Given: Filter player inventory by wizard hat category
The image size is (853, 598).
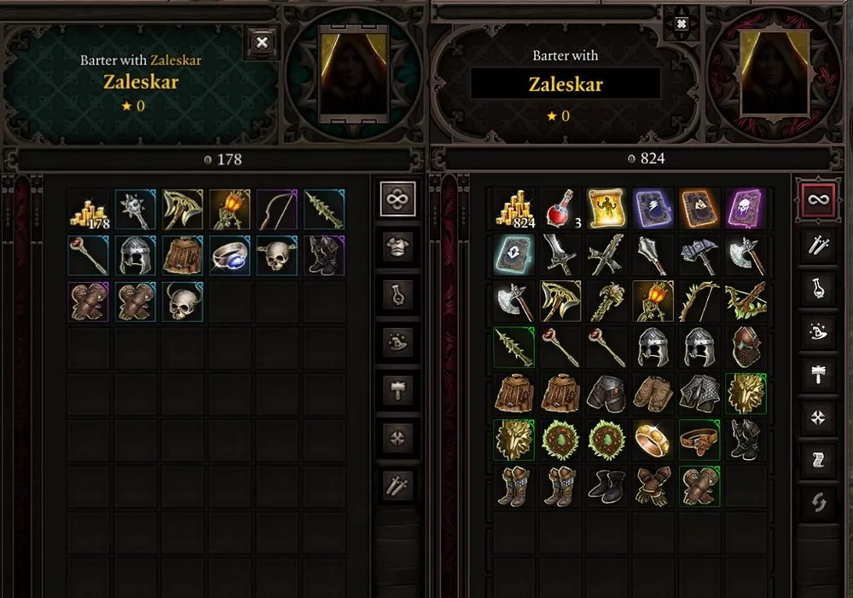Looking at the screenshot, I should tap(397, 342).
